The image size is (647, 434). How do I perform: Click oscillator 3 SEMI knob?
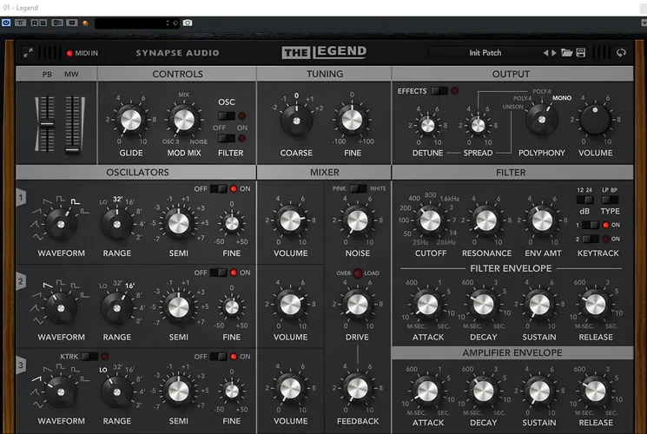[x=178, y=391]
